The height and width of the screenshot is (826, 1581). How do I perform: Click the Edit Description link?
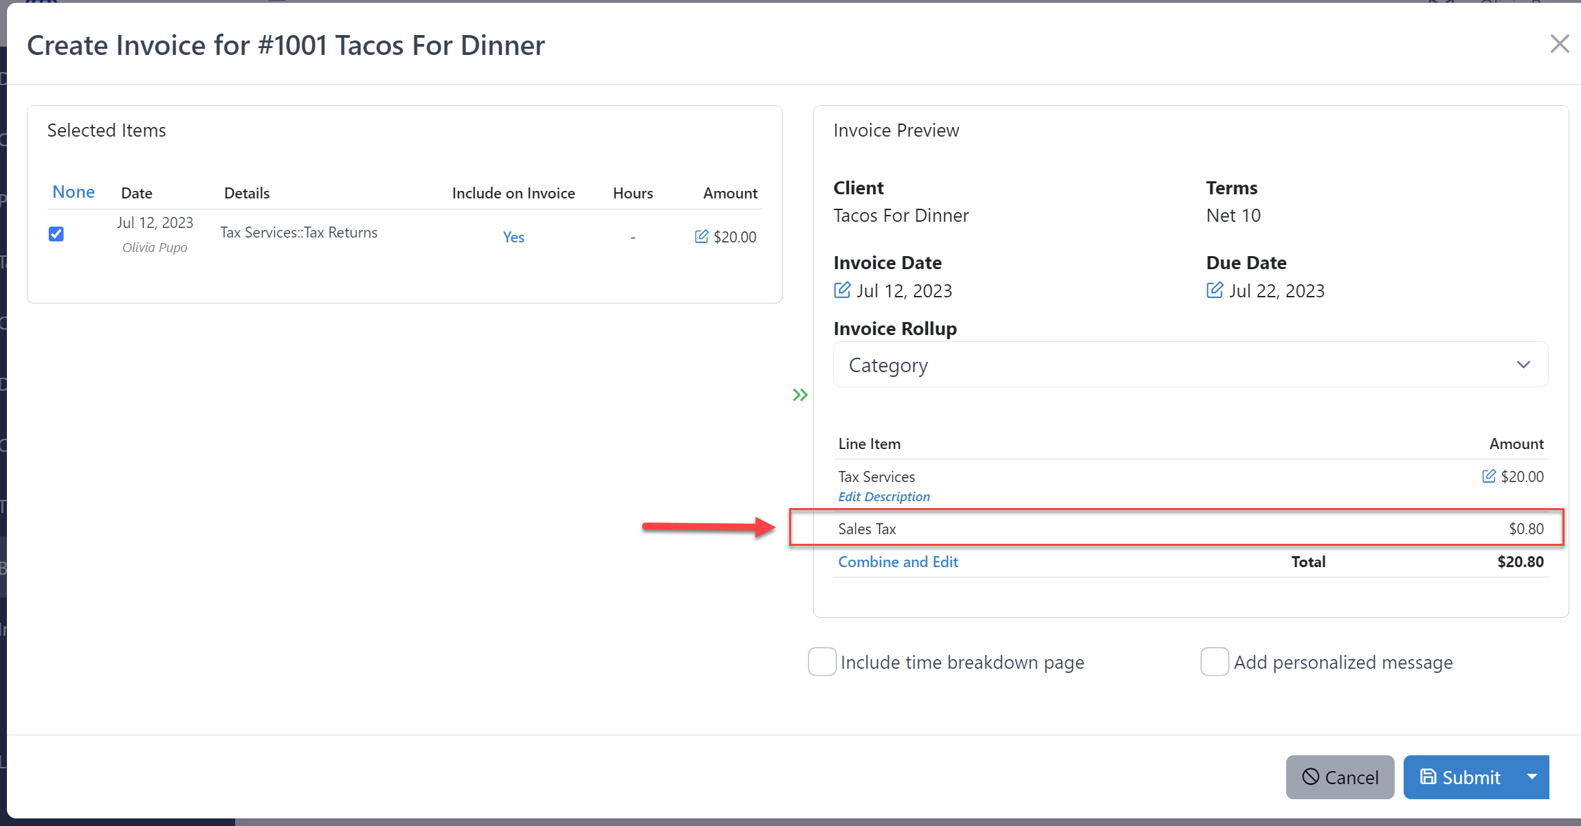(x=883, y=496)
